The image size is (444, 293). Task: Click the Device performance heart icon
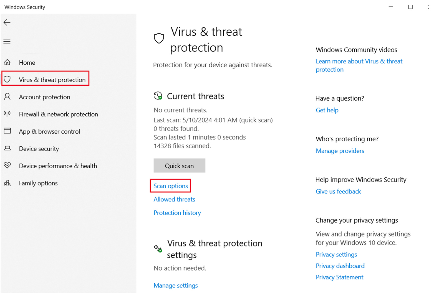click(x=7, y=165)
